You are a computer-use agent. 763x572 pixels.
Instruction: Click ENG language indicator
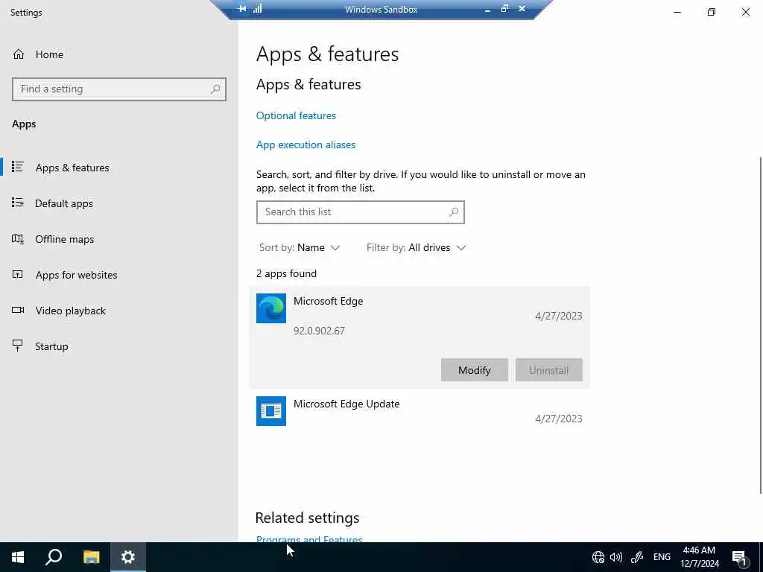[x=662, y=557]
